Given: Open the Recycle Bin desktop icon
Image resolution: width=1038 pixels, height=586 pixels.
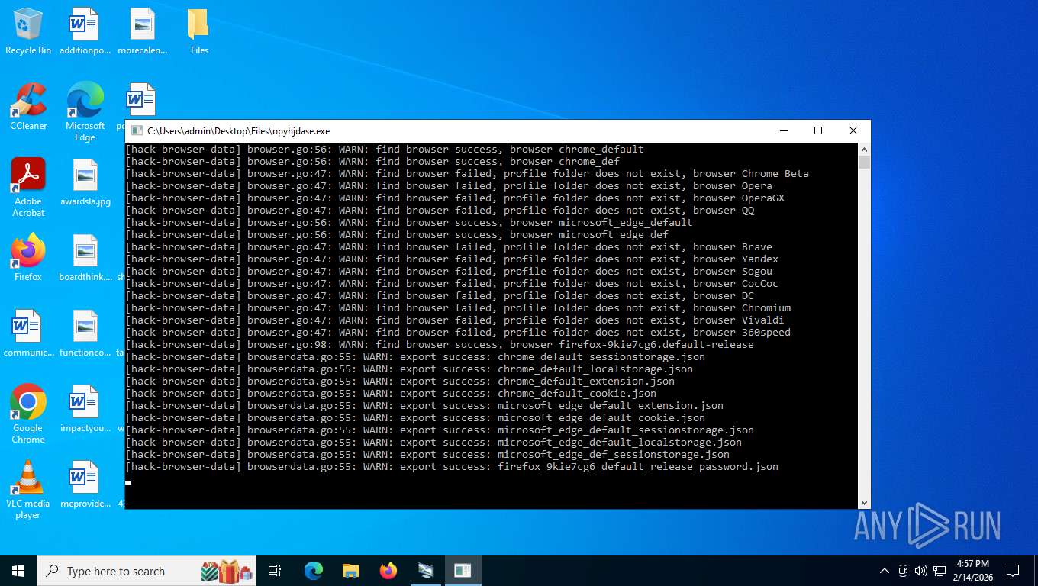Looking at the screenshot, I should 28,32.
